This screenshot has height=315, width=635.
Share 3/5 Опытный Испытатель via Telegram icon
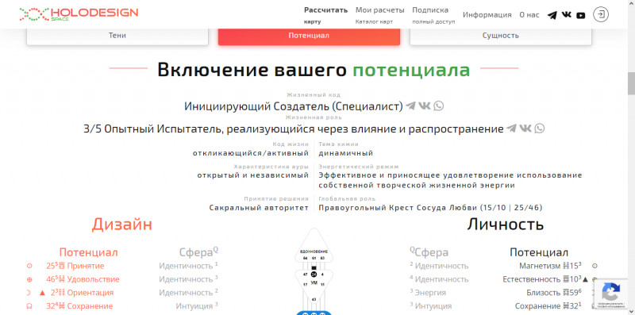pos(511,129)
